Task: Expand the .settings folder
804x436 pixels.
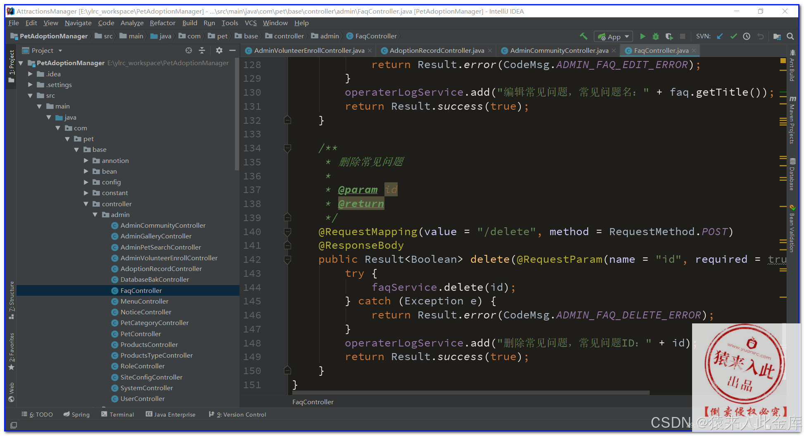Action: (x=30, y=85)
